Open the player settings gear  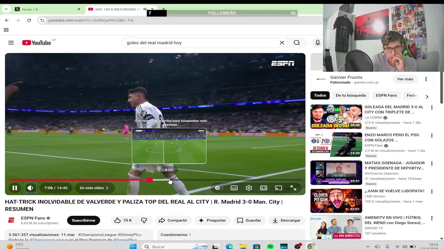coord(249,188)
